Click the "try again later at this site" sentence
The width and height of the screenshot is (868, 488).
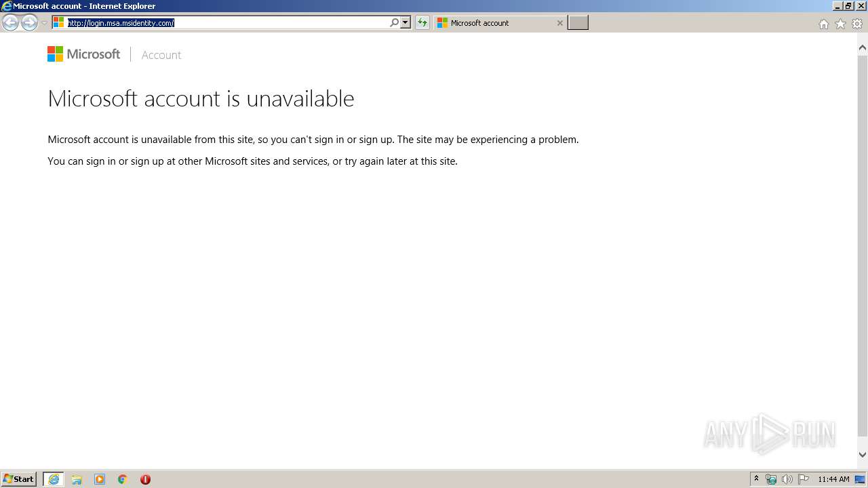point(401,161)
